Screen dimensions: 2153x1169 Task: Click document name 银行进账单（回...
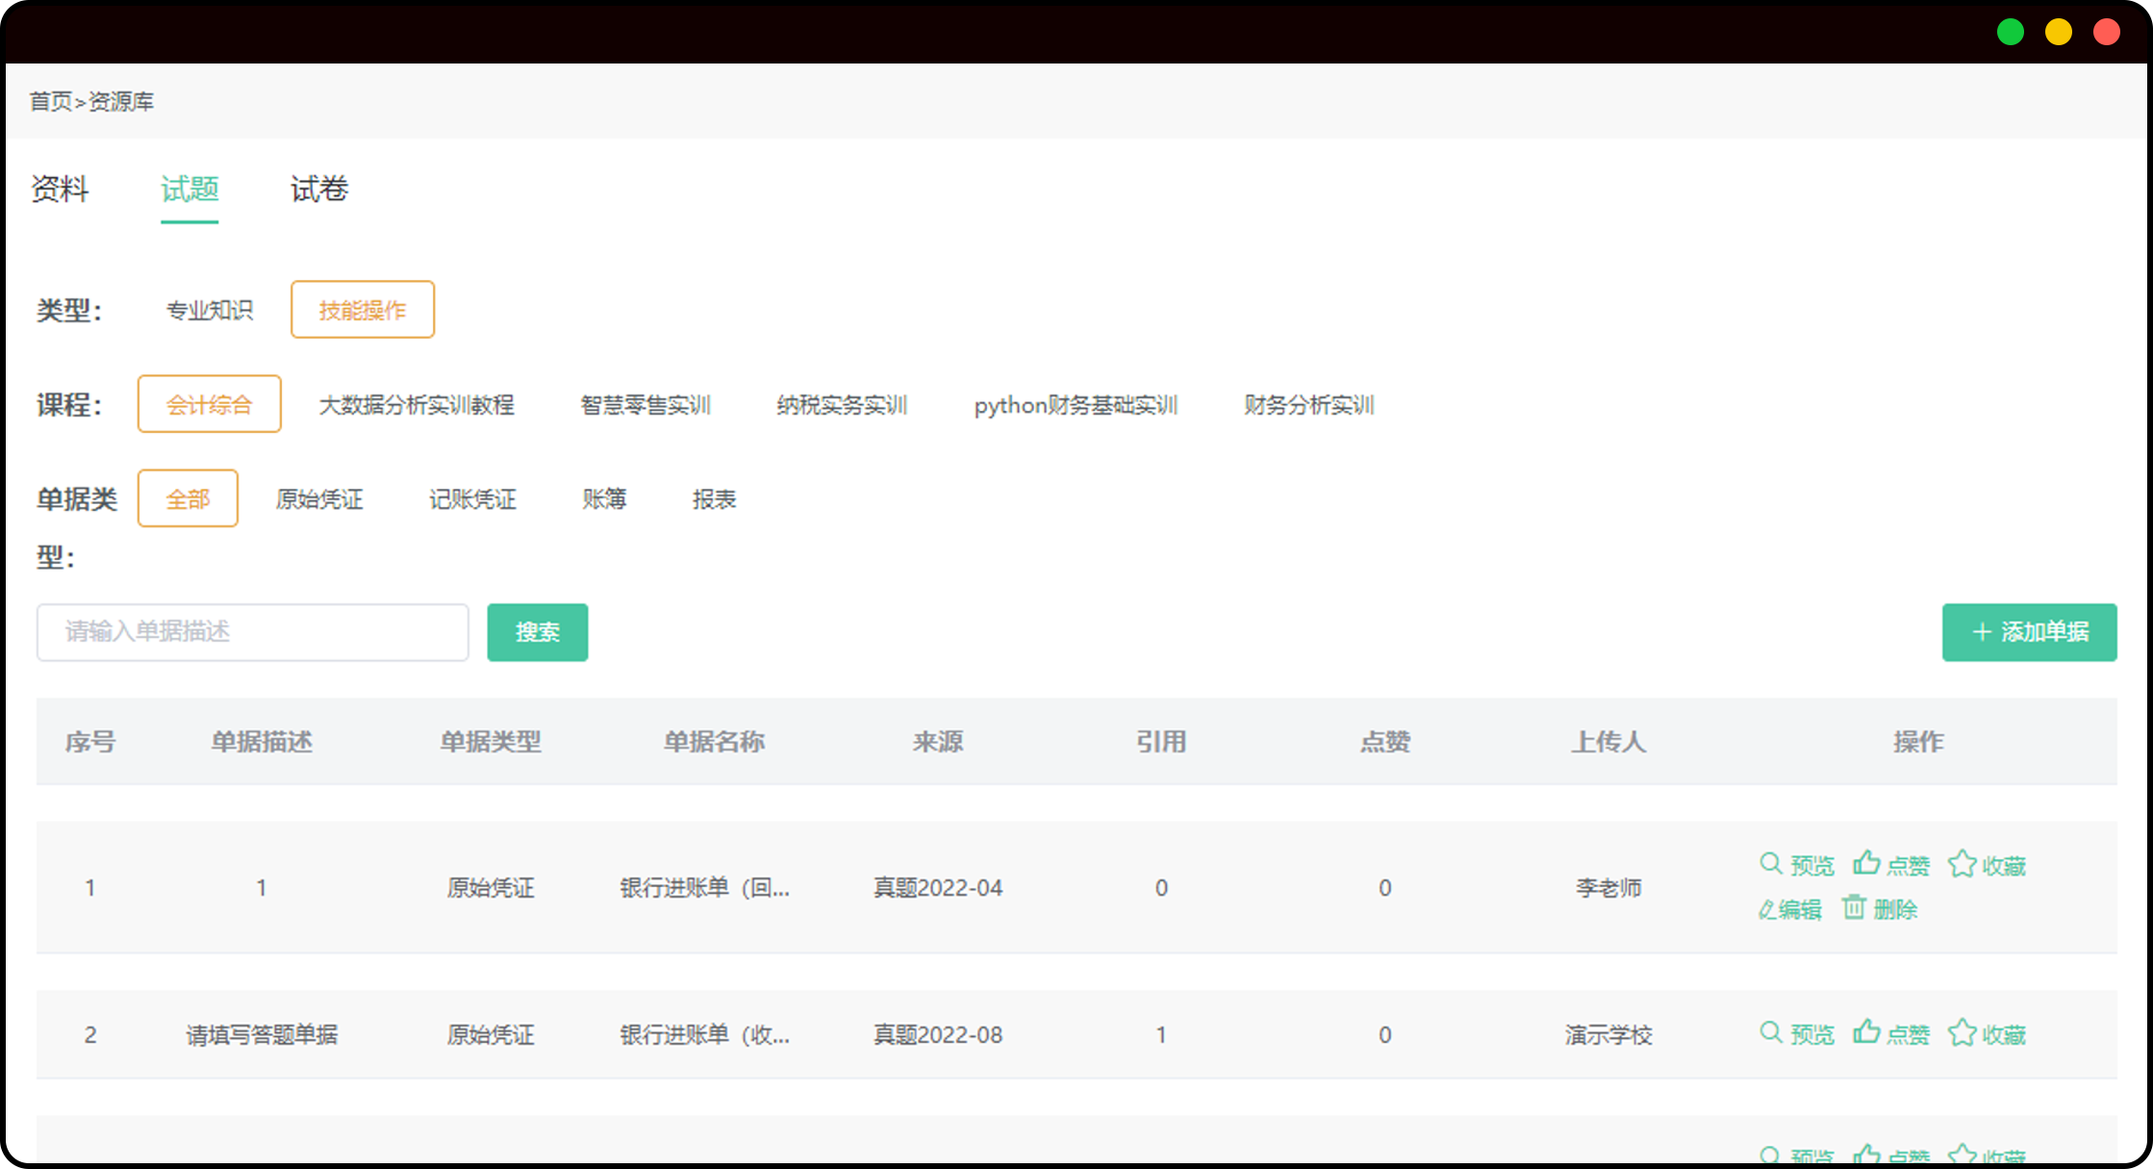click(x=705, y=888)
